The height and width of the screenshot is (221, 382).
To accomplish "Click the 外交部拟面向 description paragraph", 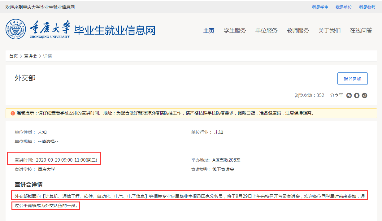I will coord(190,201).
